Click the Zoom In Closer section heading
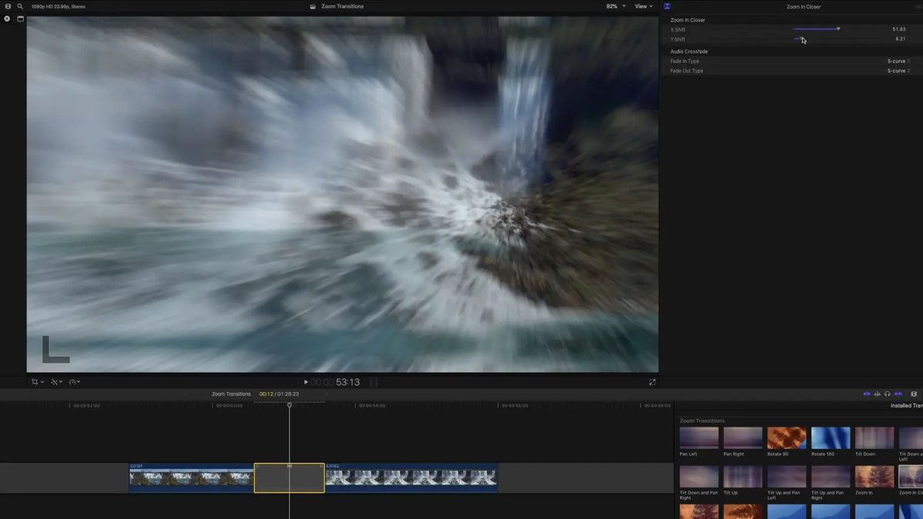923x519 pixels. coord(688,20)
